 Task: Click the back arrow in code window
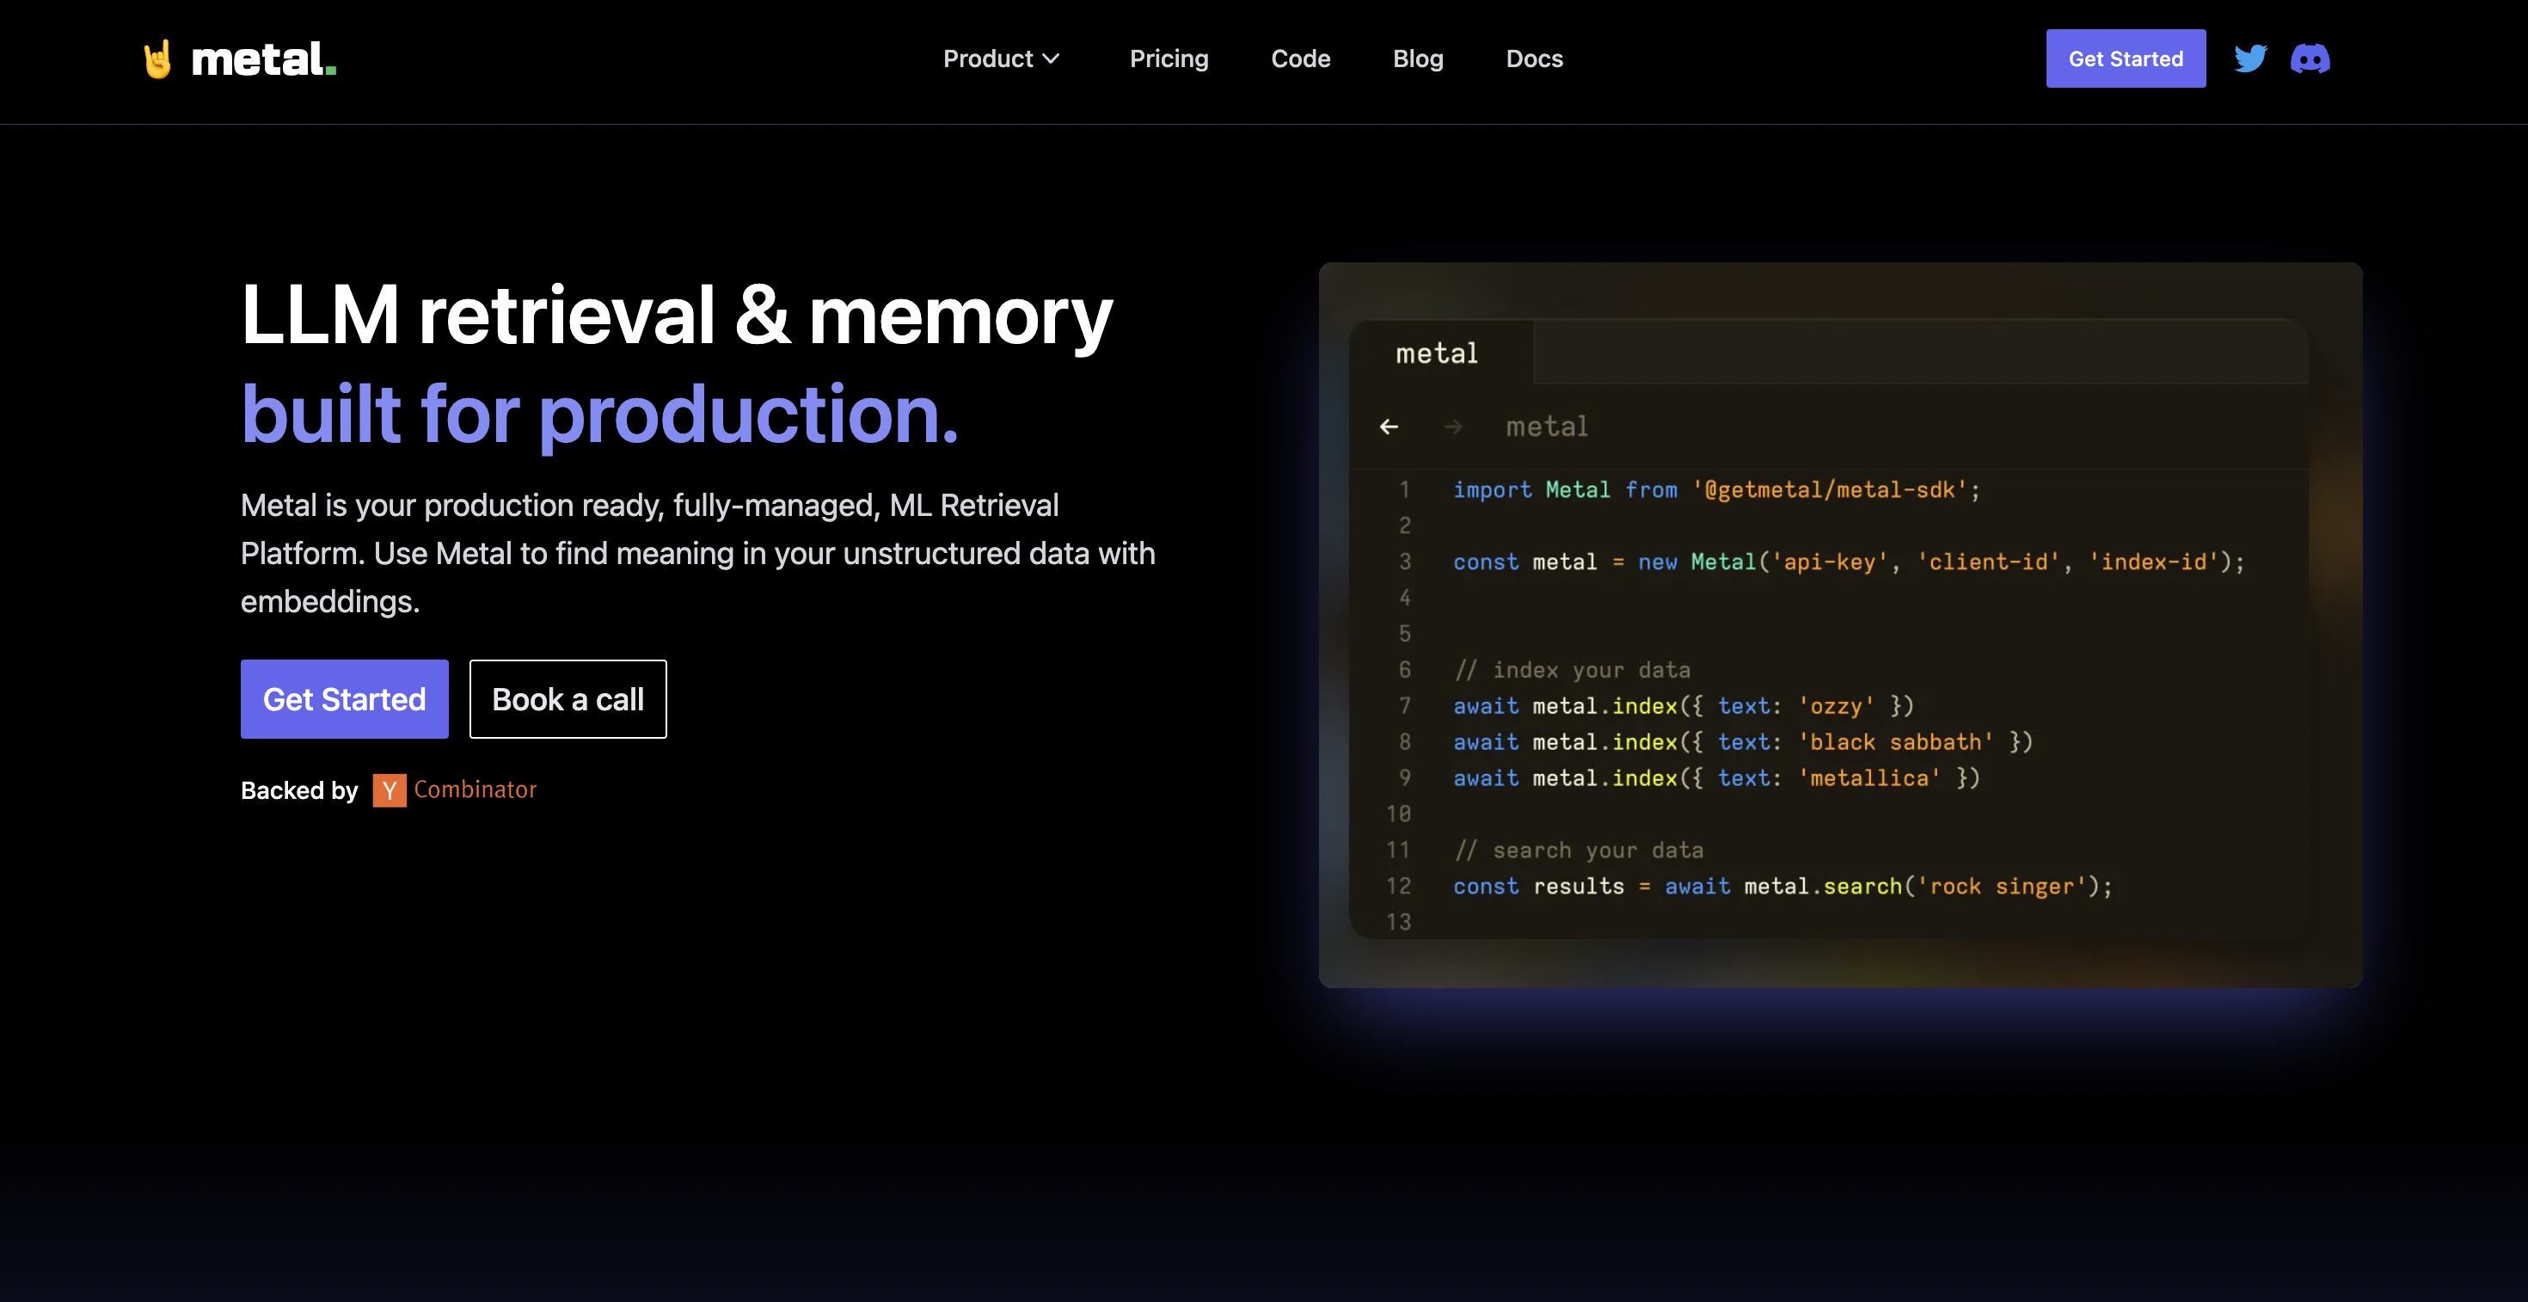click(1389, 427)
